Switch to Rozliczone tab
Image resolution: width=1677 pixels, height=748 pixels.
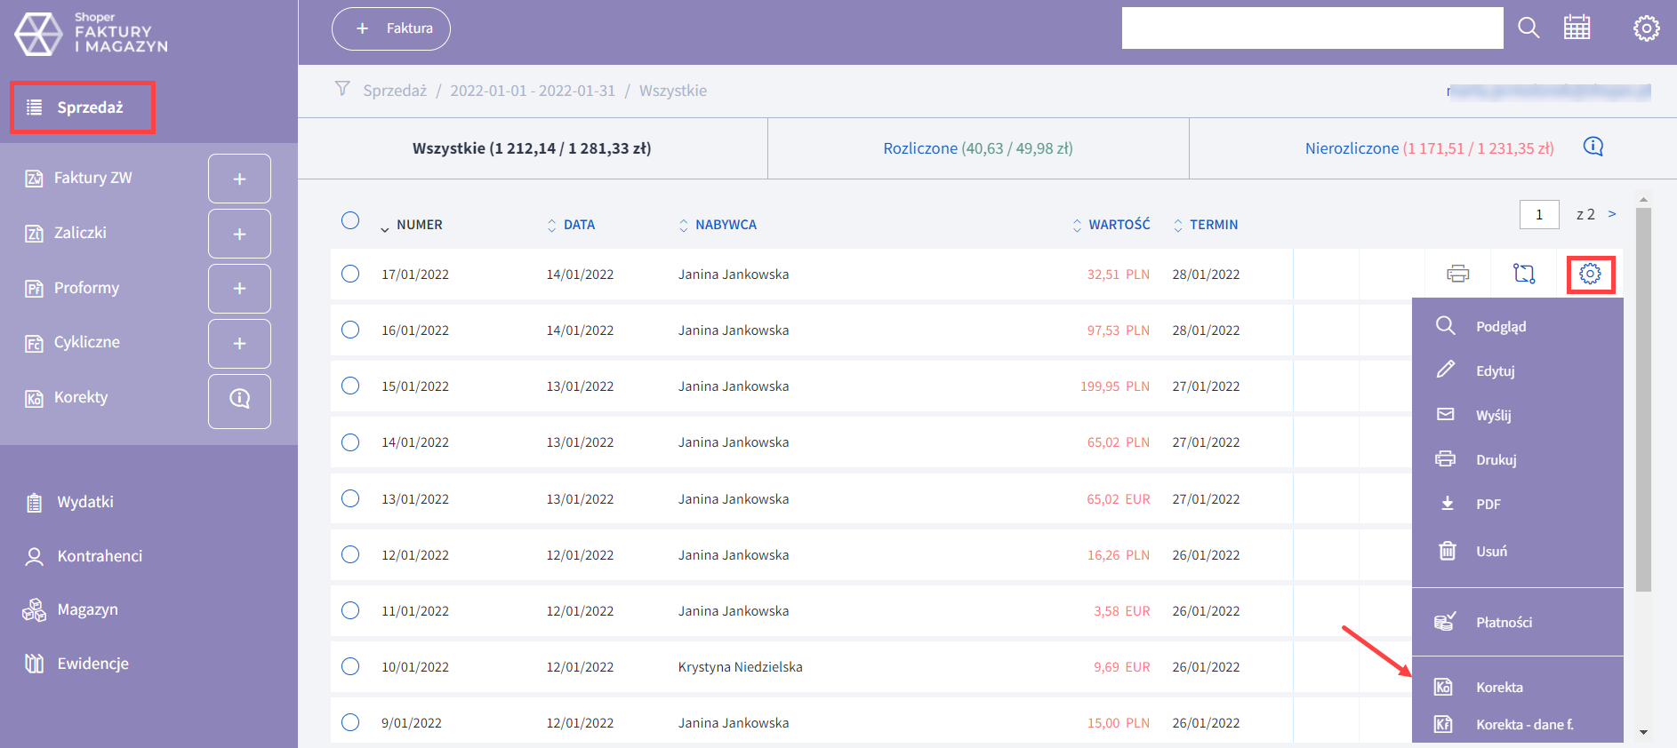(x=978, y=148)
